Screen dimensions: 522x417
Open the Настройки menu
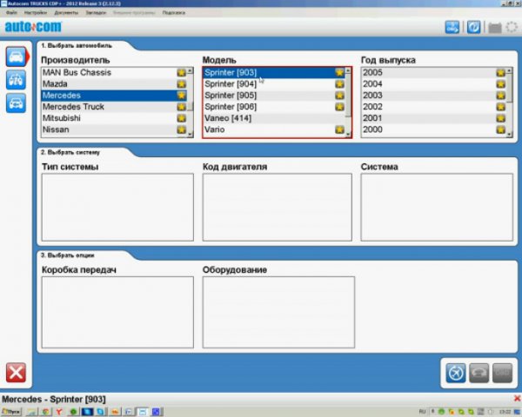tap(36, 13)
